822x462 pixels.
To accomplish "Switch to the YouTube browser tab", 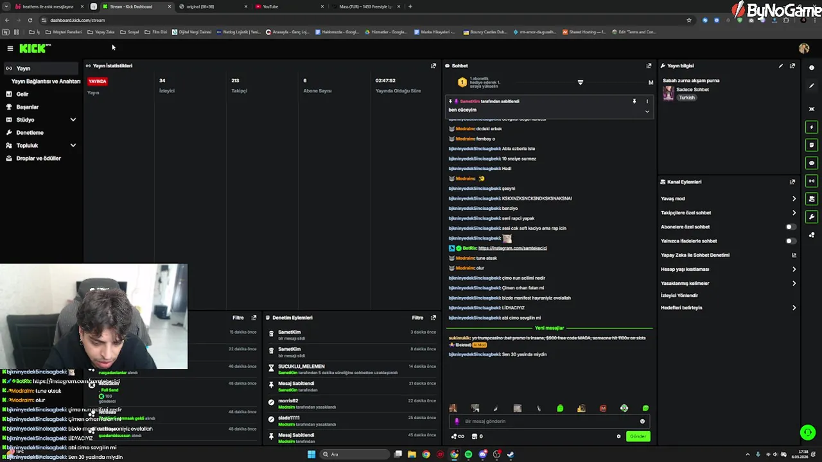I will coord(289,6).
